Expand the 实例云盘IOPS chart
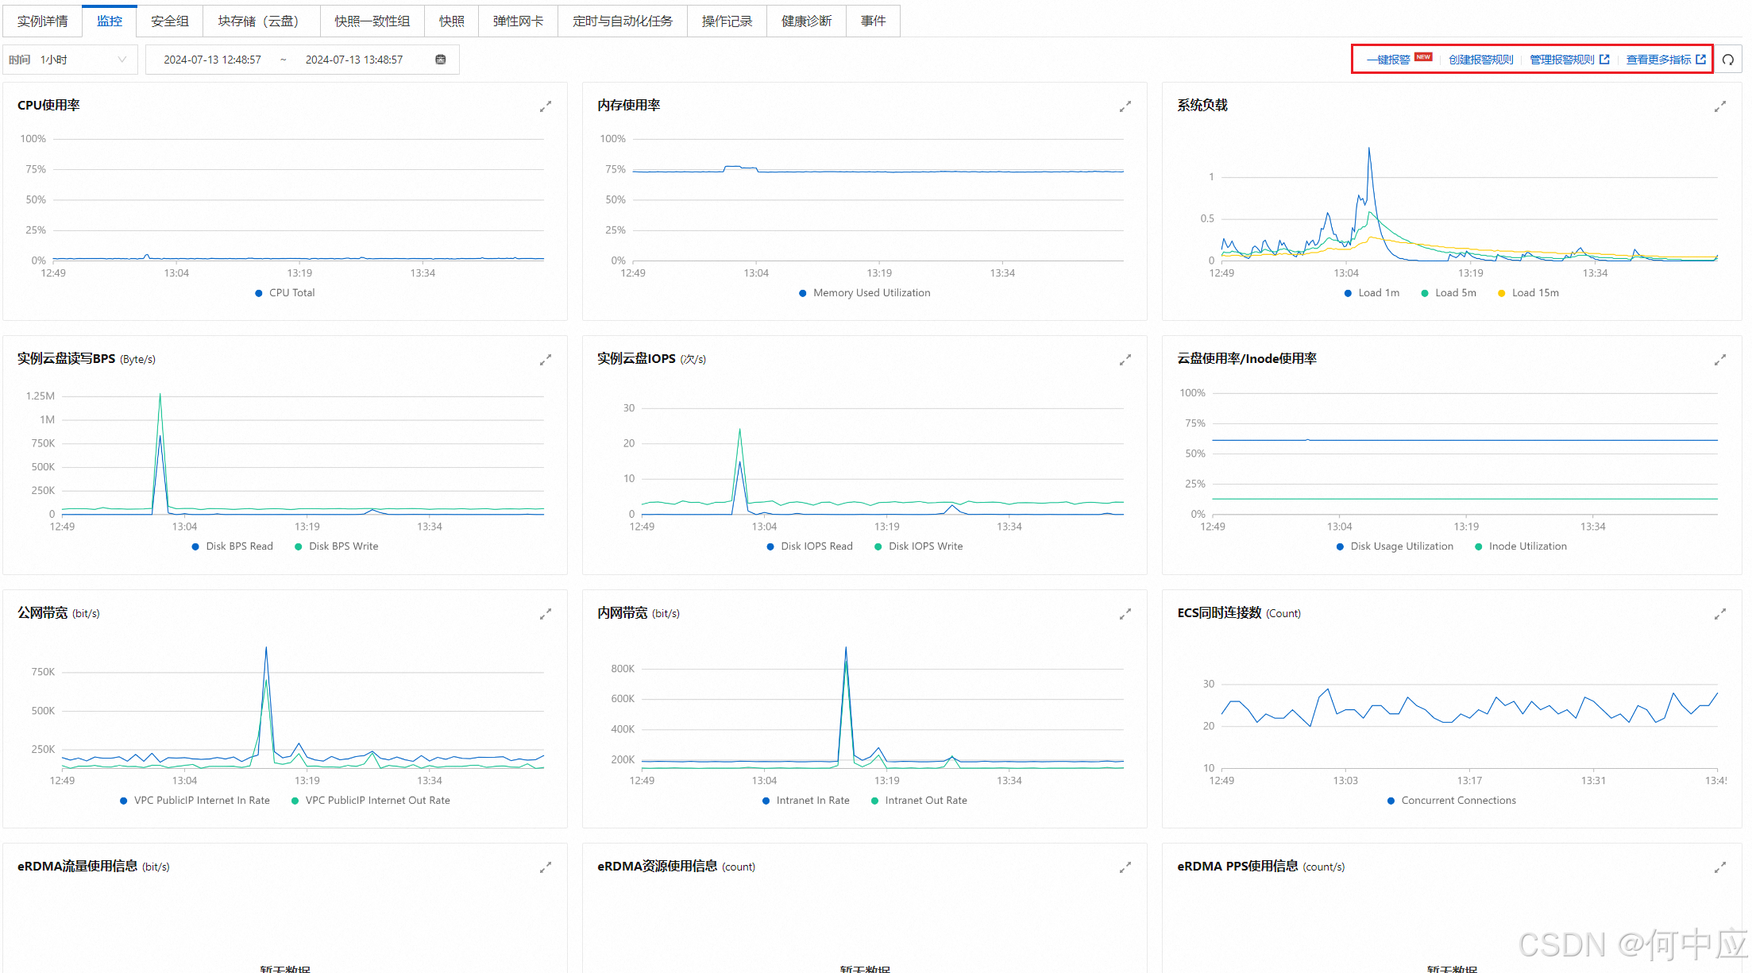Screen dimensions: 1752x973 (x=1125, y=360)
